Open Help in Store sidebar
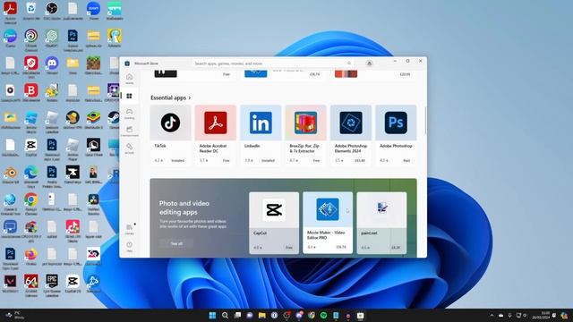 129,247
